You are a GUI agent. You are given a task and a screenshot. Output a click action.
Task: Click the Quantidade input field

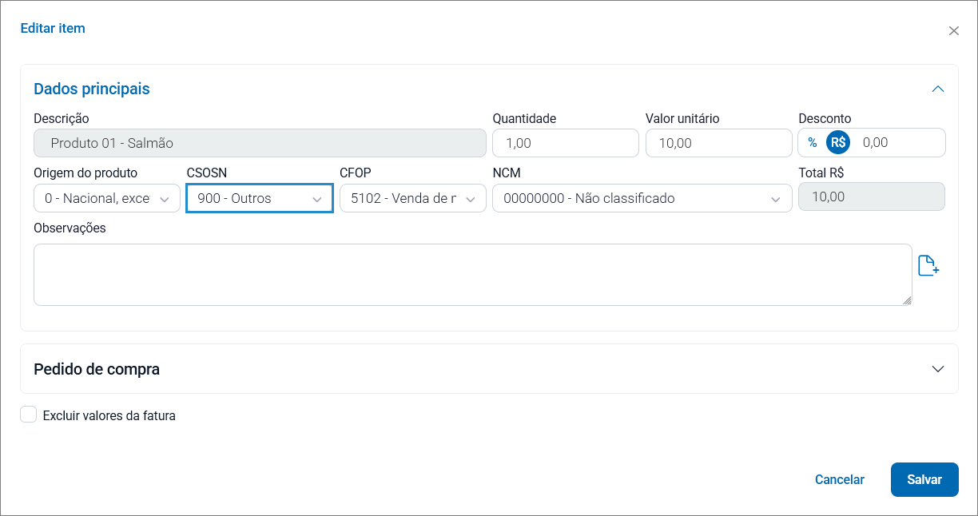click(x=566, y=143)
